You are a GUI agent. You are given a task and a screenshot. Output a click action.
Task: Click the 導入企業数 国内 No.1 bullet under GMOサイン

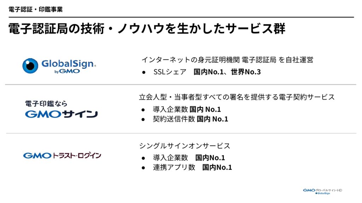pyautogui.click(x=187, y=109)
